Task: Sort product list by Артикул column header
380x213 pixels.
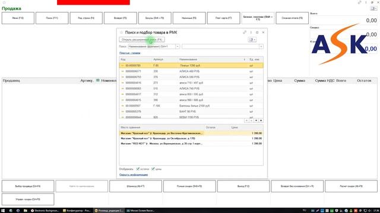Action: 164,59
